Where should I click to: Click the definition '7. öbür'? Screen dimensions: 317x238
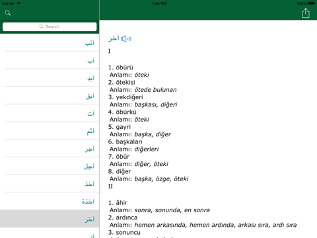(119, 157)
